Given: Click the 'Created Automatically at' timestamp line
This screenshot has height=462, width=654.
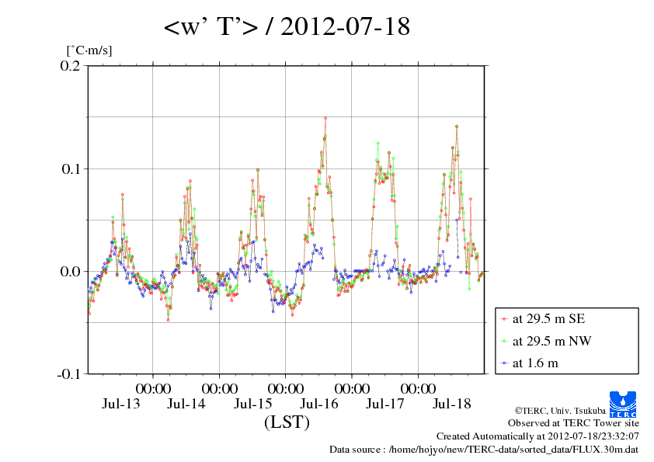Looking at the screenshot, I should click(537, 436).
